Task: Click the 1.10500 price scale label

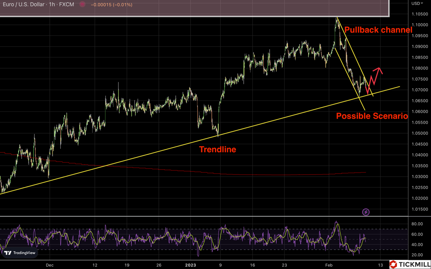Action: click(x=419, y=14)
